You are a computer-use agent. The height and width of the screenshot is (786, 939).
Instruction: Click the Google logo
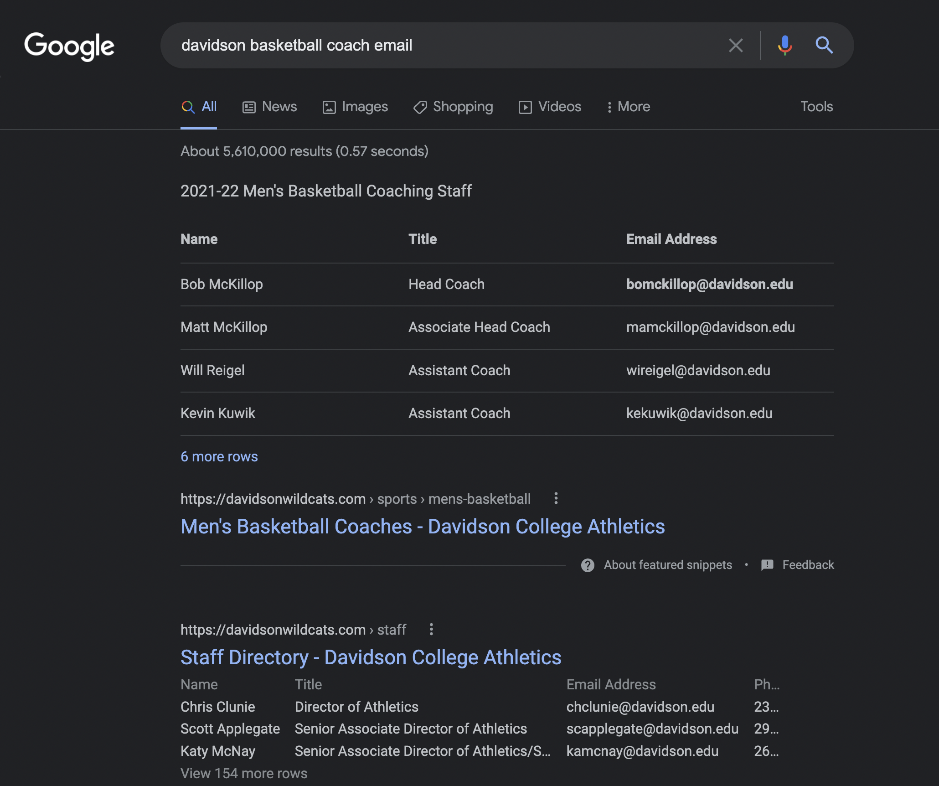click(x=69, y=46)
